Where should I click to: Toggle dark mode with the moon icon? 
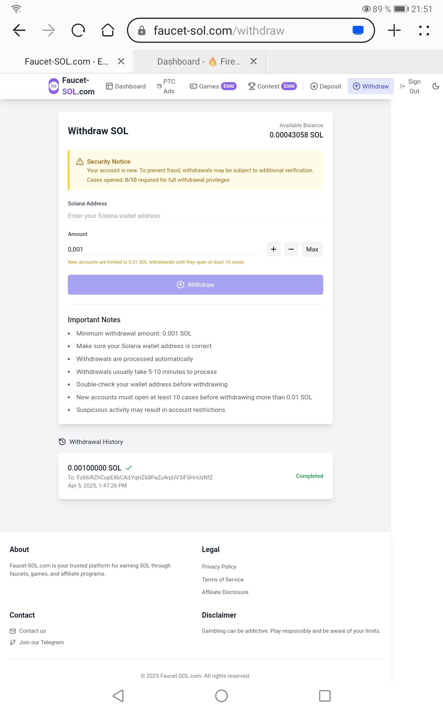coord(436,86)
